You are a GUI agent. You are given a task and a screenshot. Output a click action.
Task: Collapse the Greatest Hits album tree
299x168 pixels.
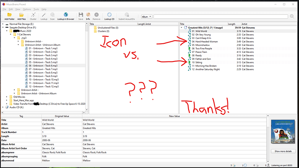point(182,28)
